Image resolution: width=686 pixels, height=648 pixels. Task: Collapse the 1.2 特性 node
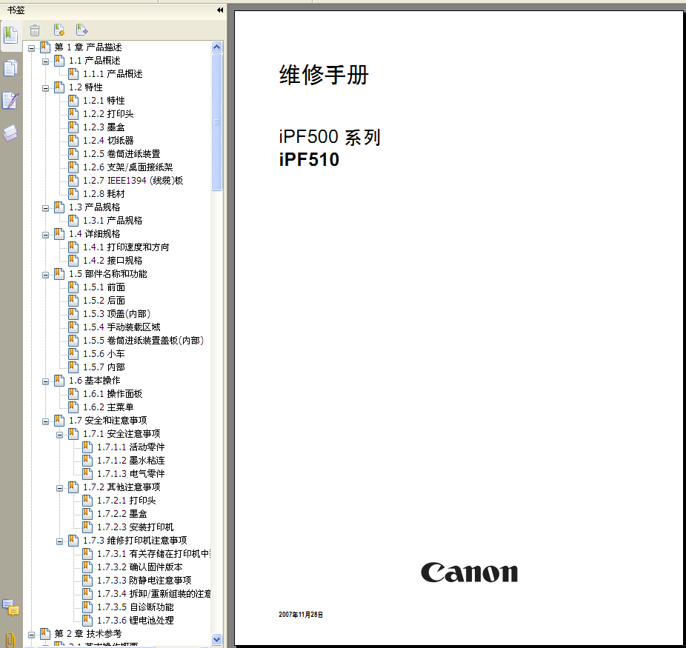[x=45, y=88]
